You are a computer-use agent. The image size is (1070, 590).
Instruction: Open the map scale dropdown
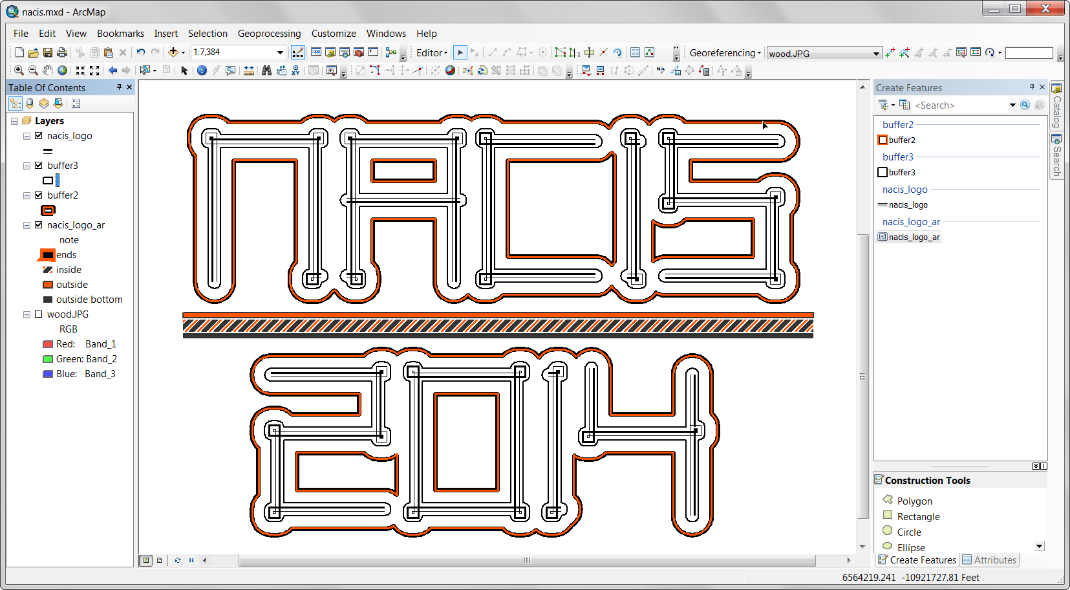click(280, 52)
